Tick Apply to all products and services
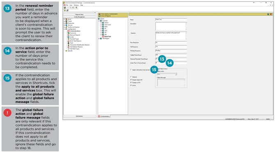Screen dimensions: 275x152 pos(131,70)
